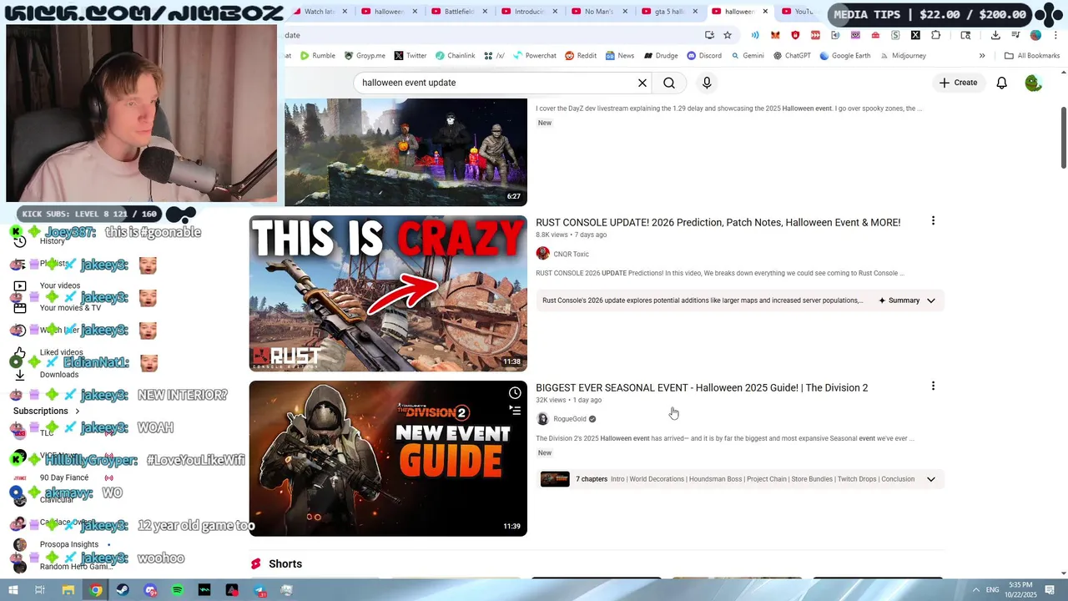Open the Prosopa Insights subscription
This screenshot has width=1068, height=601.
coord(69,544)
